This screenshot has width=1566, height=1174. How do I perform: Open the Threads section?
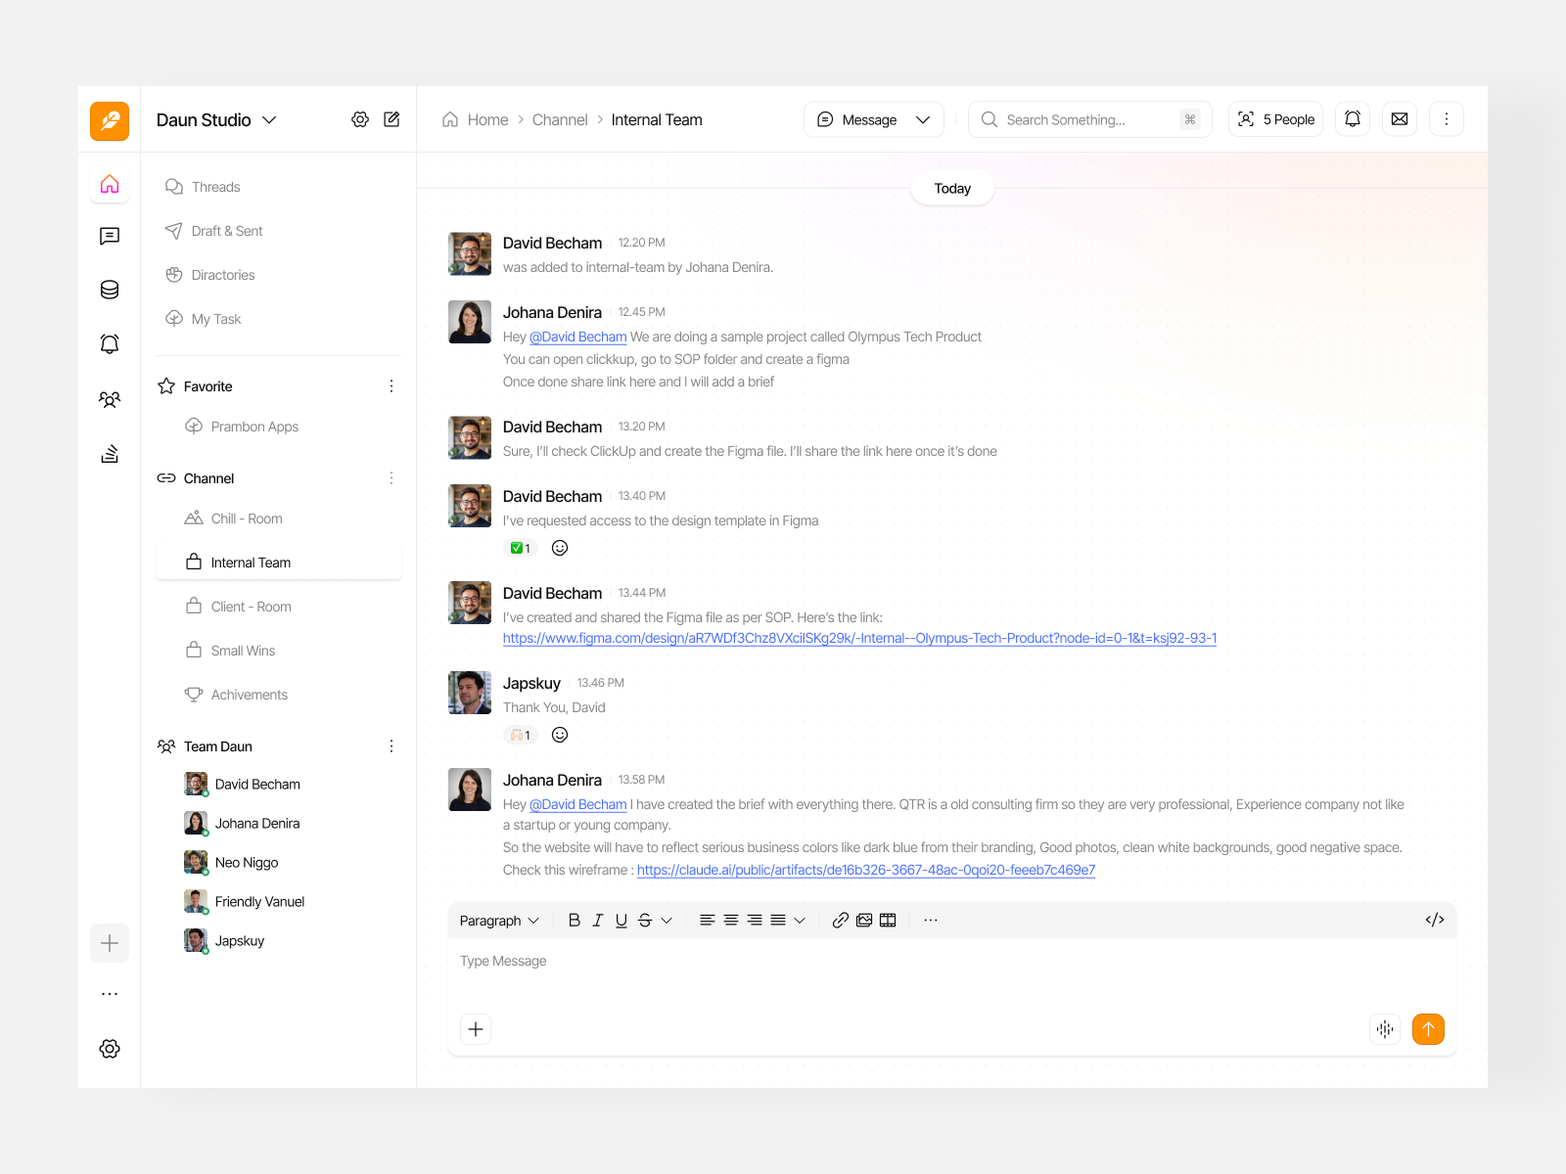pos(215,186)
